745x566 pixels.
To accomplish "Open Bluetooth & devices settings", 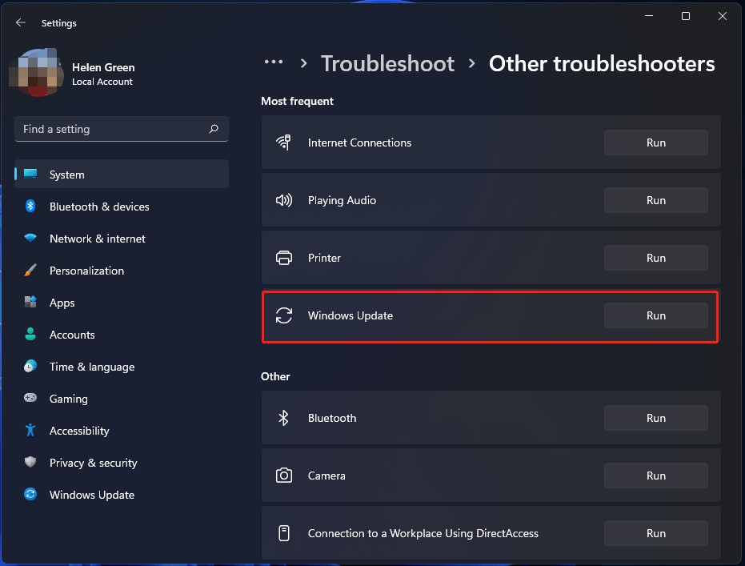I will [122, 207].
